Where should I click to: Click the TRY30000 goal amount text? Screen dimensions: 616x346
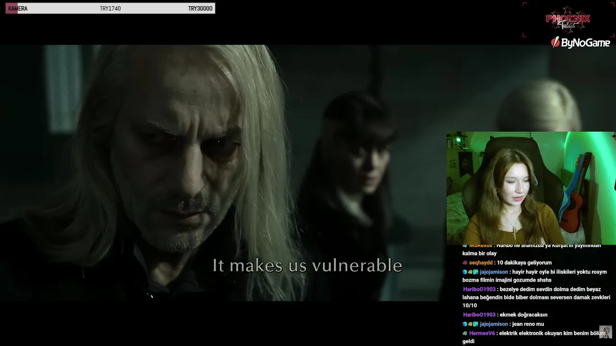point(200,9)
